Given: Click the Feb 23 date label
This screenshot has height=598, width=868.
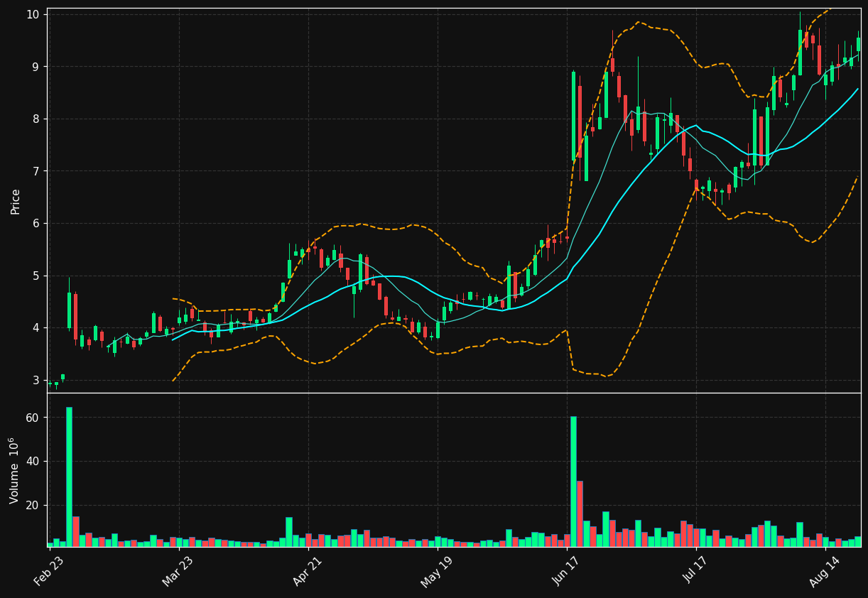Looking at the screenshot, I should tap(49, 572).
